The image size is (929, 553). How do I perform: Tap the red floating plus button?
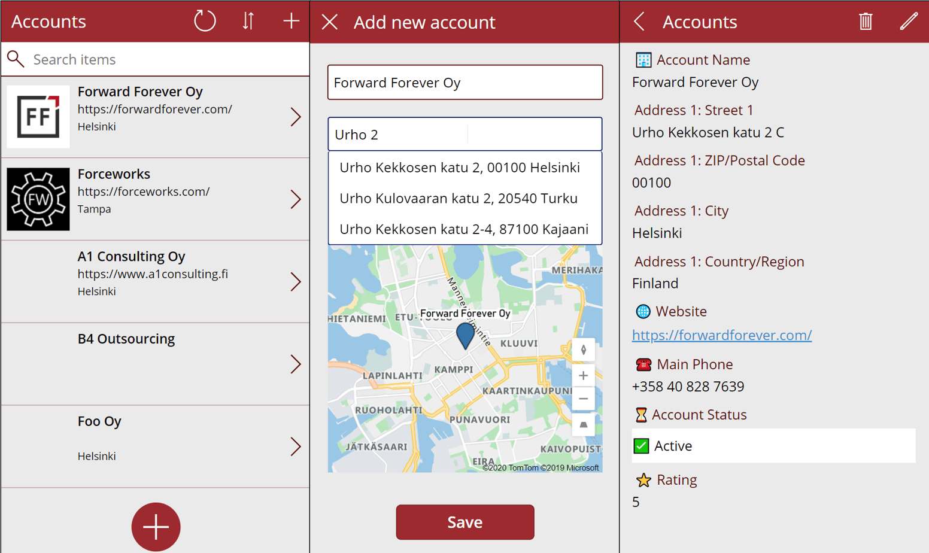(156, 527)
